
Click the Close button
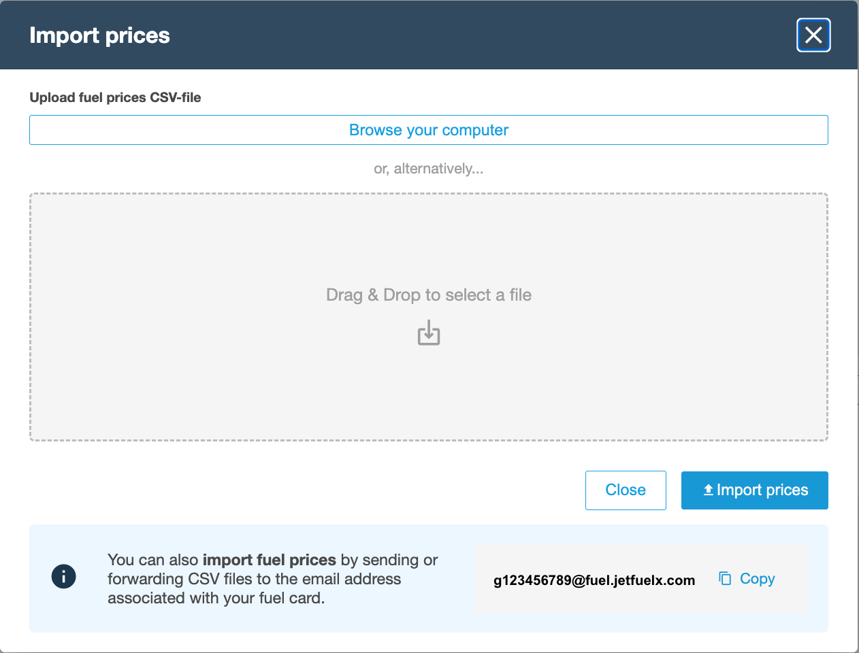626,490
